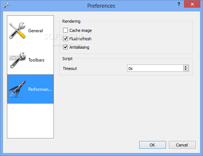Click the question mark help button
This screenshot has width=203, height=156.
(x=179, y=4)
